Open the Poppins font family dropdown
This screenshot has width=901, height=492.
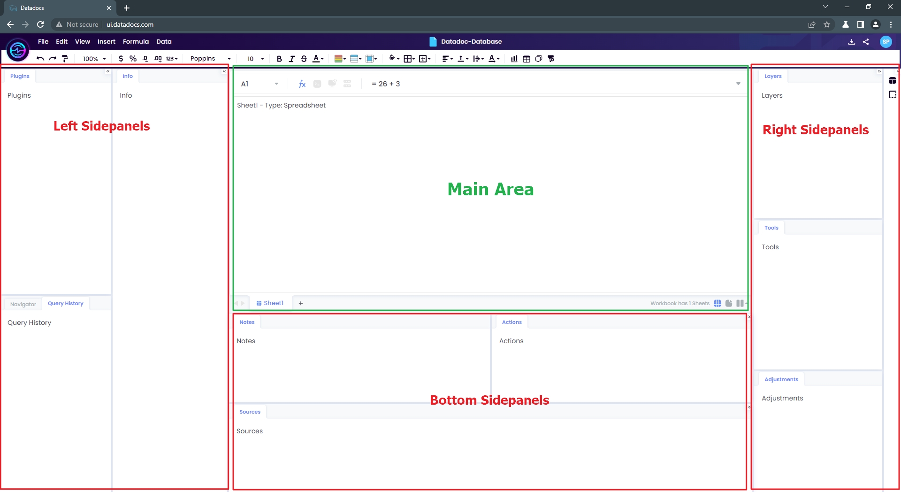coord(209,58)
